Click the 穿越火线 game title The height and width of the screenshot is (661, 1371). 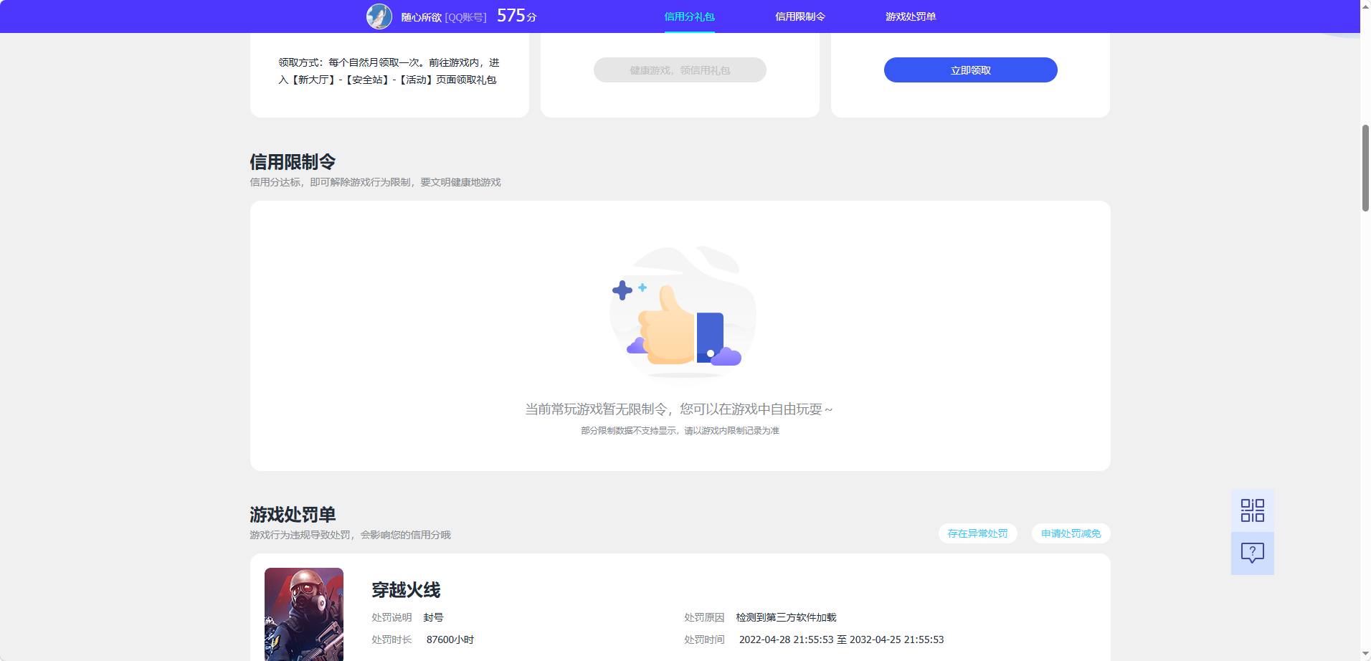pyautogui.click(x=406, y=590)
